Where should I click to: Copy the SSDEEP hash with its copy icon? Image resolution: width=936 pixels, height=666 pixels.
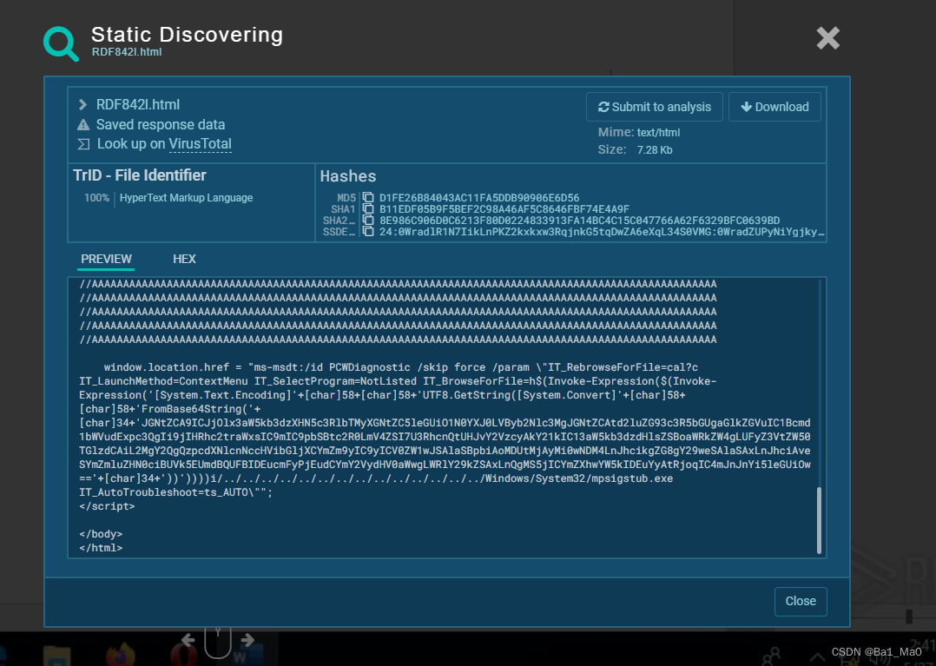[368, 232]
